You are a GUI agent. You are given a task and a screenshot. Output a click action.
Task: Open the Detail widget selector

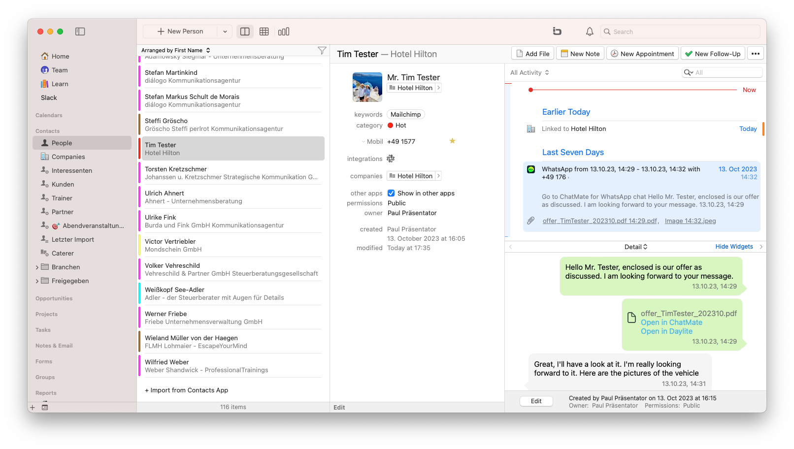coord(636,247)
